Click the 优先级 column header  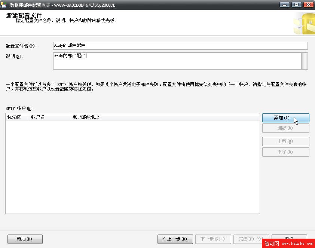tap(18, 117)
